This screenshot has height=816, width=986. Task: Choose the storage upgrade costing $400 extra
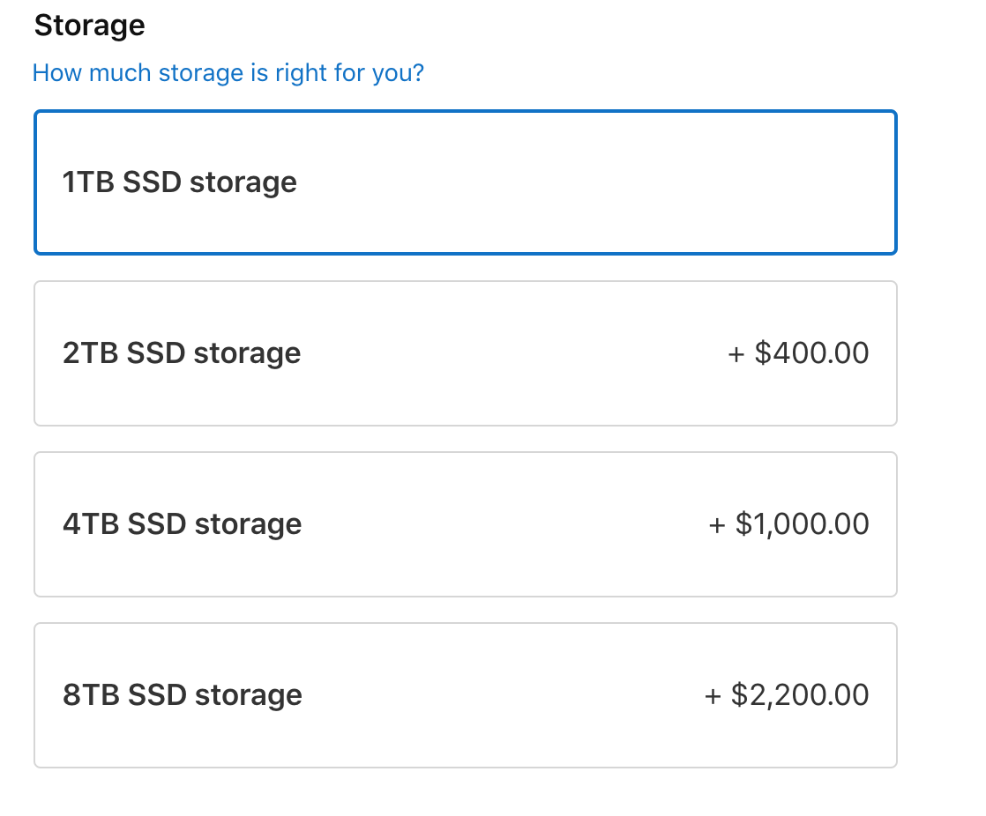tap(465, 353)
